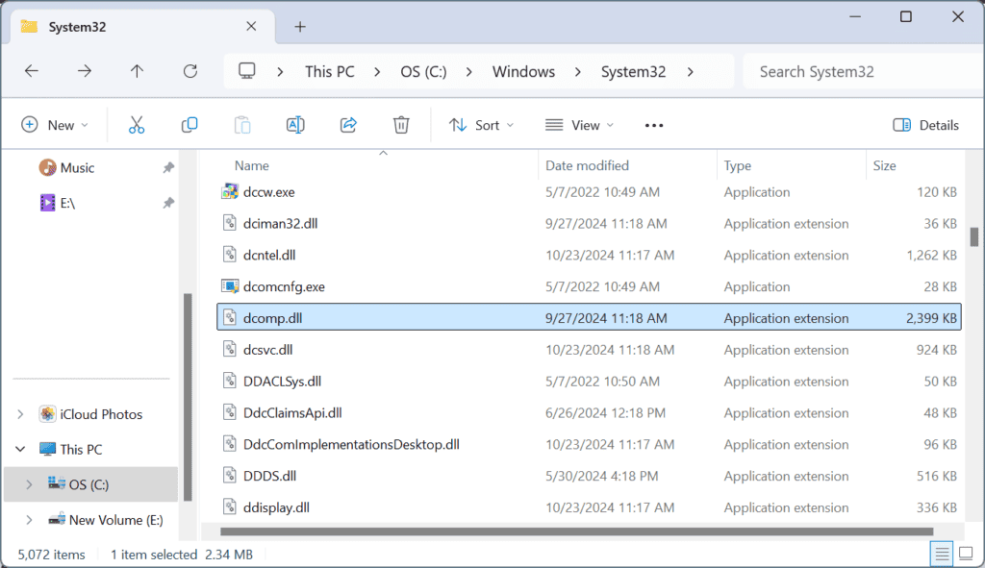Select This PC in navigation pane

click(x=81, y=450)
